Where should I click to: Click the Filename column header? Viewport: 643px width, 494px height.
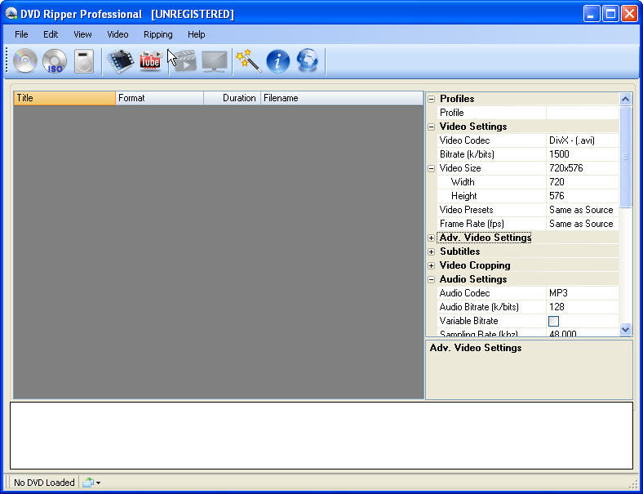(342, 98)
